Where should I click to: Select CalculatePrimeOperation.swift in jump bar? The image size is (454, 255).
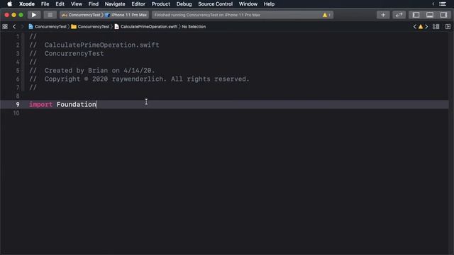[x=146, y=27]
